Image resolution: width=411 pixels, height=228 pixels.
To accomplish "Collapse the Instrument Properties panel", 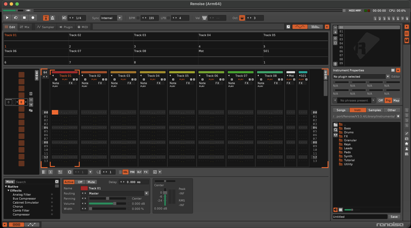I will point(398,70).
